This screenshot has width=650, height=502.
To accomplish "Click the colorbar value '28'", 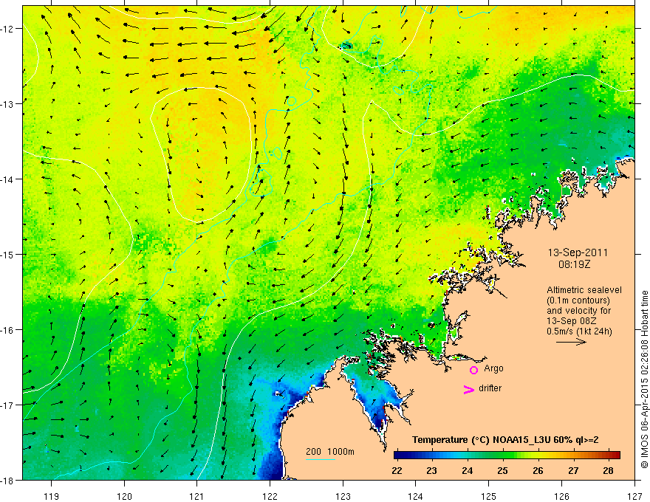I will pos(609,470).
